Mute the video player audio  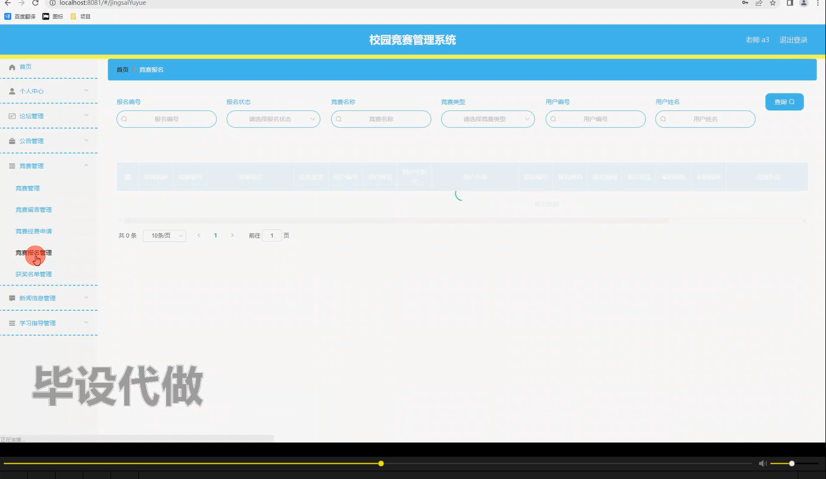tap(762, 463)
